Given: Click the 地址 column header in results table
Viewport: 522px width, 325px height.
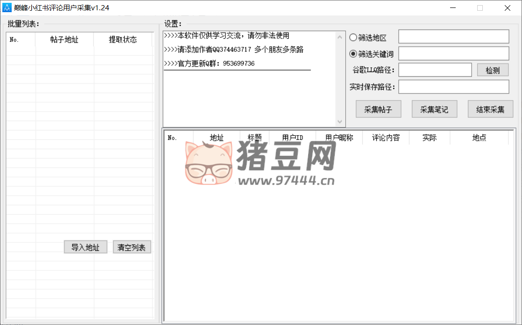Looking at the screenshot, I should click(x=216, y=137).
